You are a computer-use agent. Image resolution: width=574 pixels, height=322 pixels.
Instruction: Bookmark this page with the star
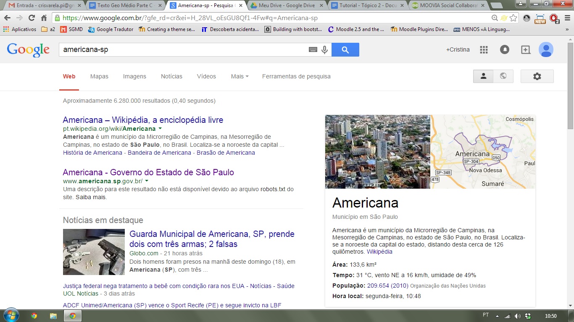point(513,18)
